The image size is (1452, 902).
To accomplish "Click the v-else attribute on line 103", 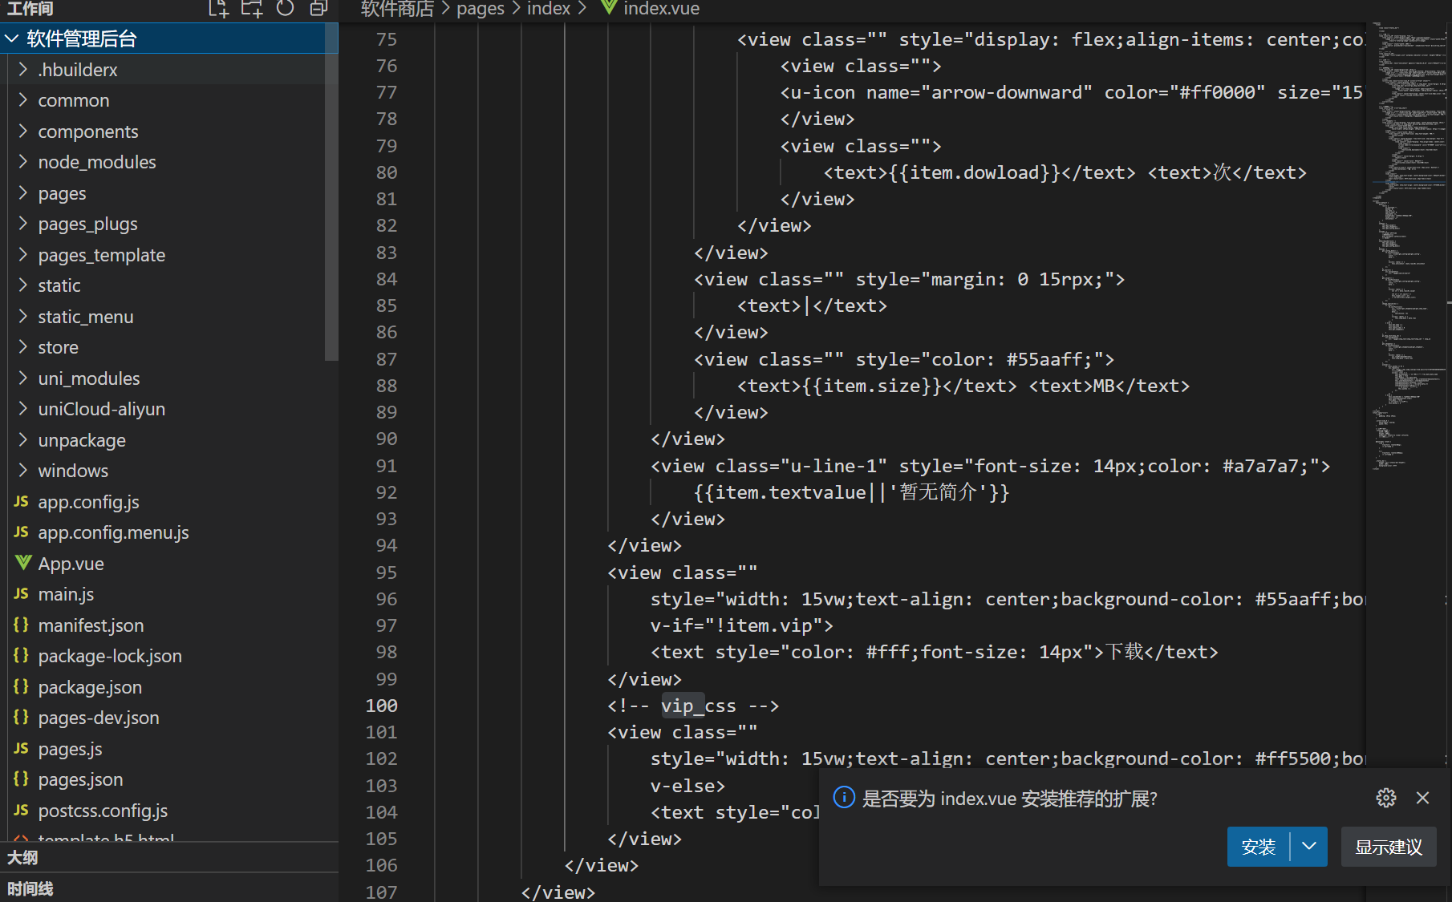I will [683, 786].
